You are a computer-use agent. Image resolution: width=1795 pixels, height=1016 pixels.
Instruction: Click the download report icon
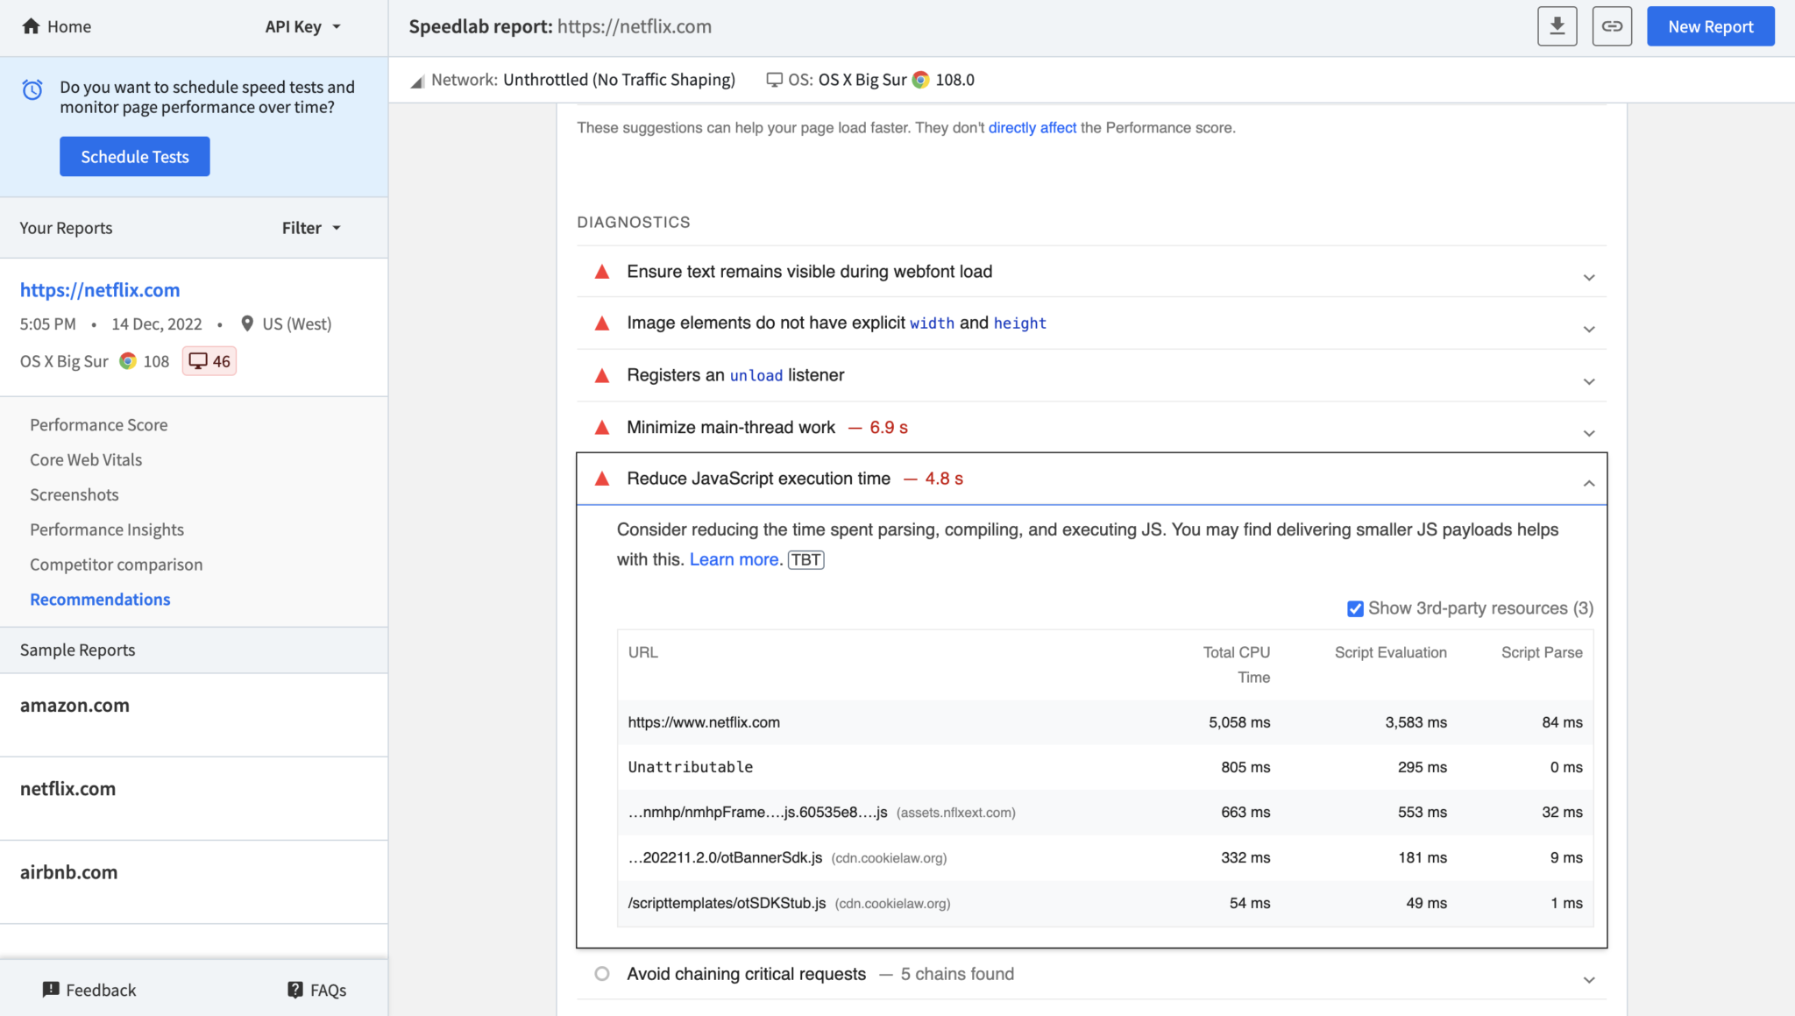coord(1557,25)
